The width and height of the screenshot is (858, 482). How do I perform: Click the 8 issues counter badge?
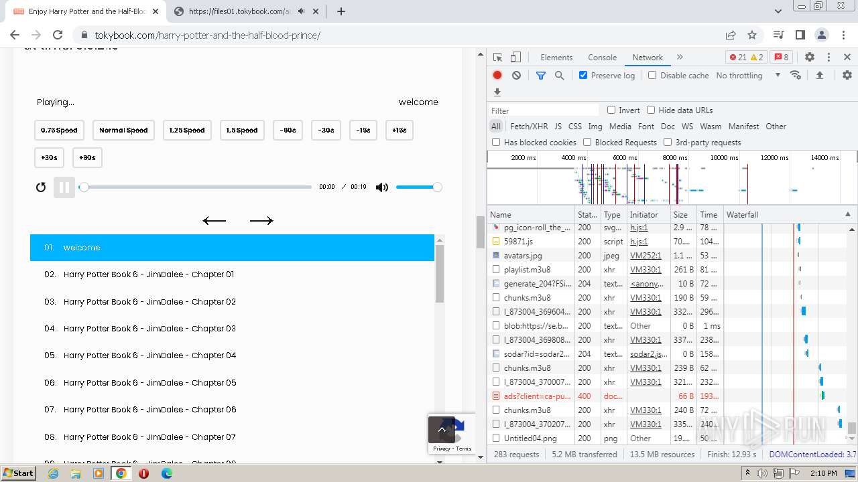780,58
